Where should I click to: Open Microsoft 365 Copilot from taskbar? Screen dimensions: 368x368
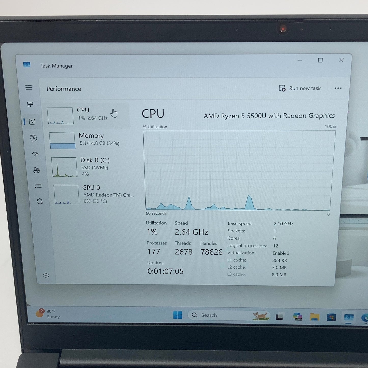coord(297,317)
